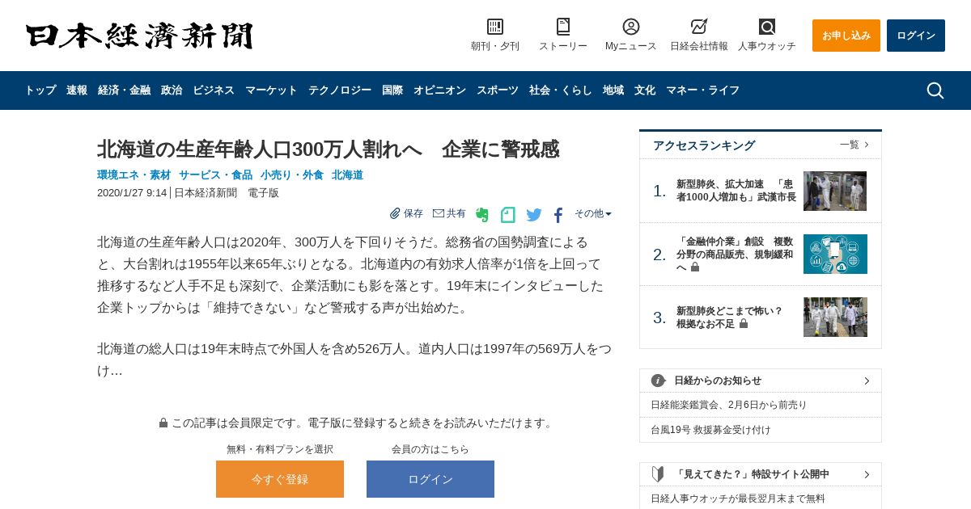The image size is (971, 509).
Task: Click the search icon in navigation bar
Action: tap(935, 90)
